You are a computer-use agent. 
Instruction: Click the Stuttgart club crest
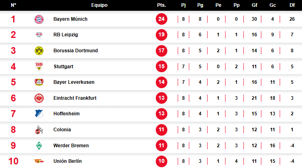tap(39, 67)
